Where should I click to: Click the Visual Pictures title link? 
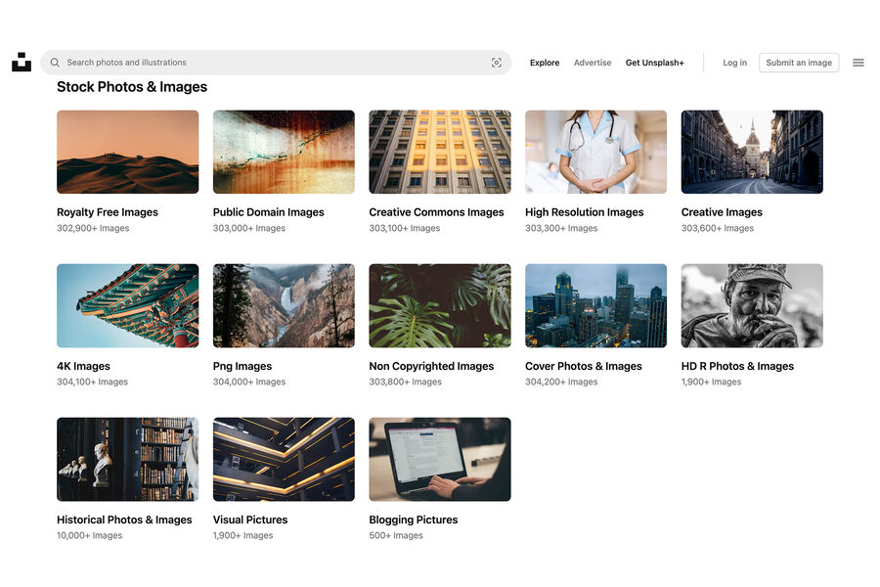249,520
